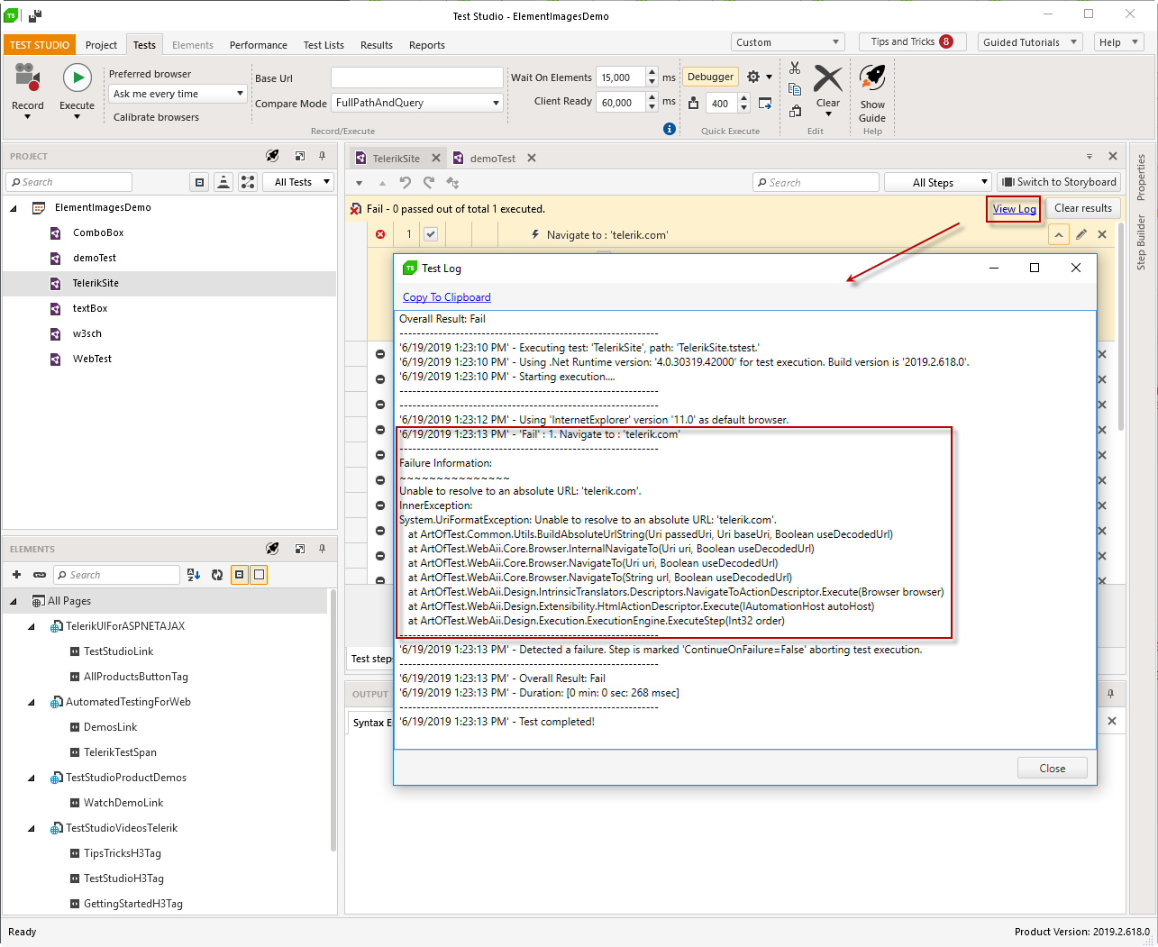1158x947 pixels.
Task: Switch to demoTest document tab
Action: click(493, 159)
